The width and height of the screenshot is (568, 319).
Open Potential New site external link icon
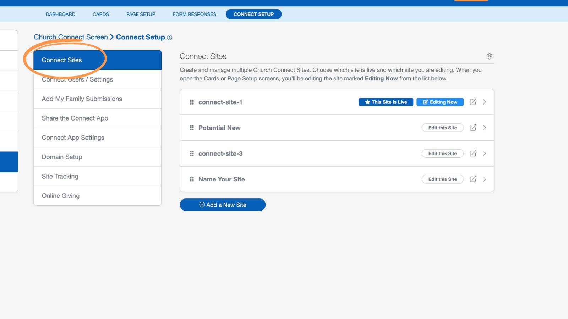coord(473,128)
